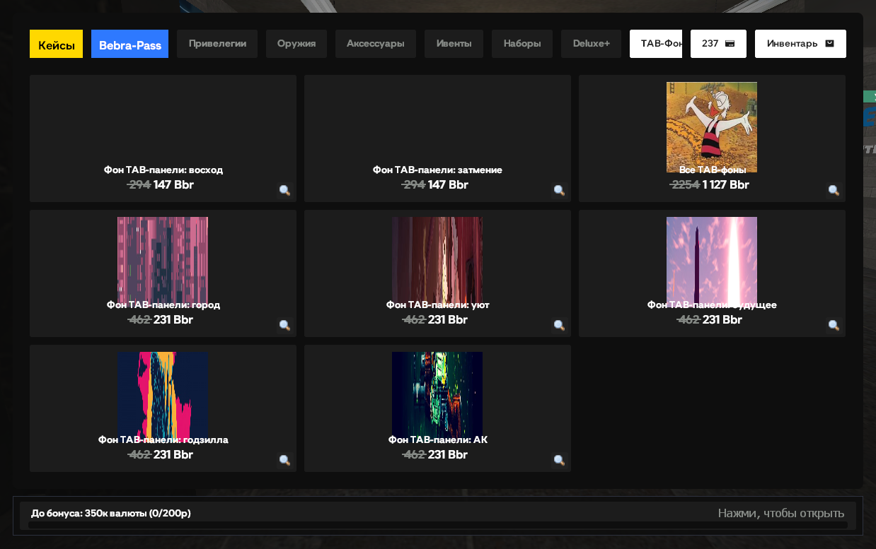Go to the Аксессуары tab
The height and width of the screenshot is (549, 876).
point(376,44)
